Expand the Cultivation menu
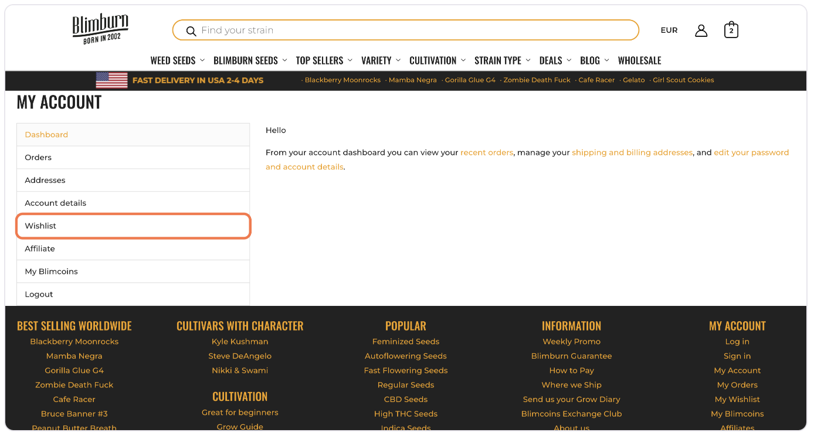The height and width of the screenshot is (436, 814). coord(437,60)
